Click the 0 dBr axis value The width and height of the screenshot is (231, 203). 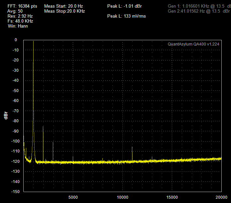coord(16,40)
